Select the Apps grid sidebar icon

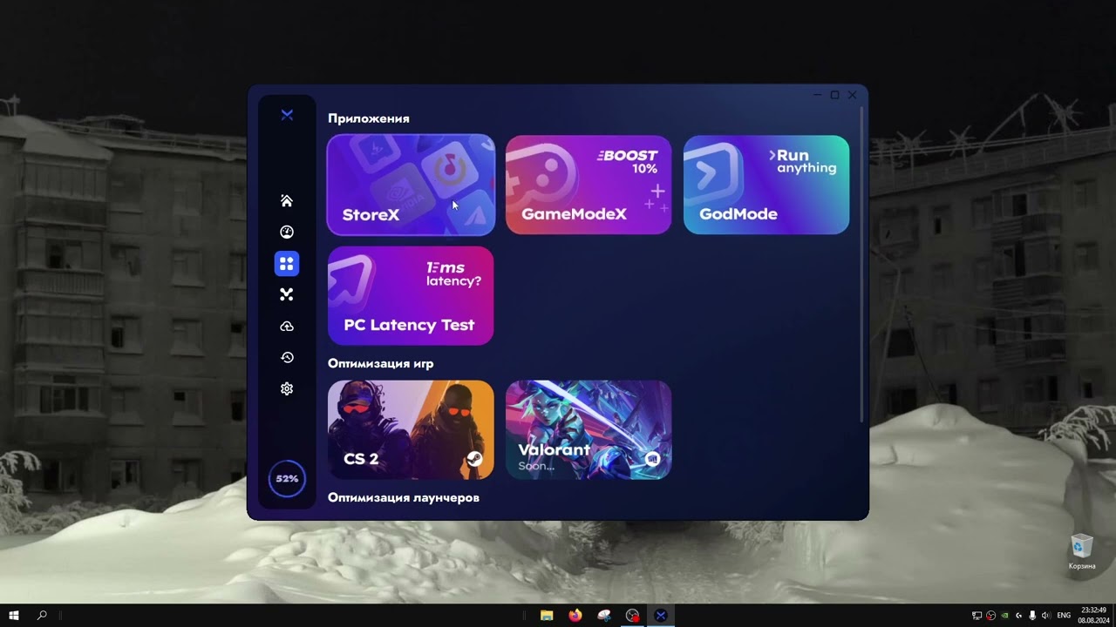pyautogui.click(x=286, y=264)
